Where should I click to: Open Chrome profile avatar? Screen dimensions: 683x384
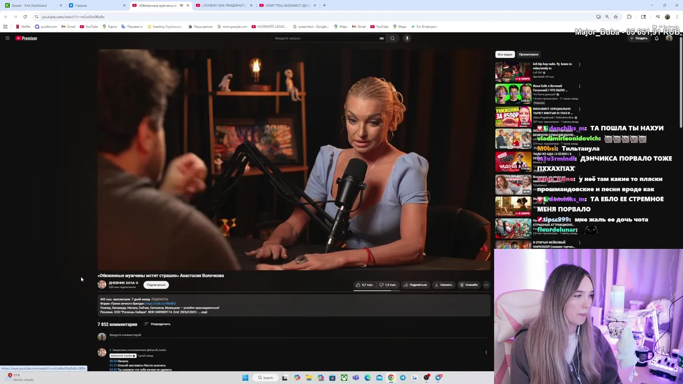click(667, 17)
